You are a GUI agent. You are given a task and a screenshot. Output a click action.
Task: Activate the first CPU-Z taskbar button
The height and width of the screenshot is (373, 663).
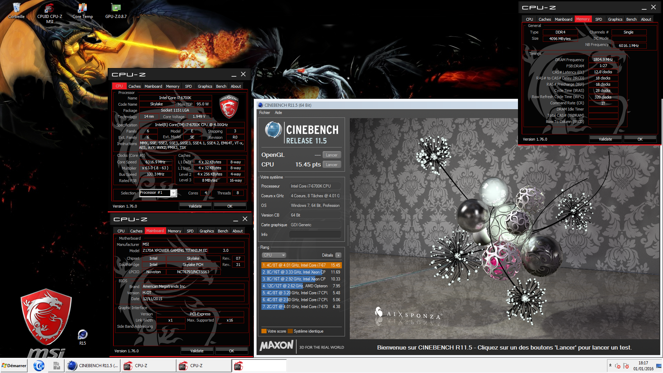click(148, 366)
